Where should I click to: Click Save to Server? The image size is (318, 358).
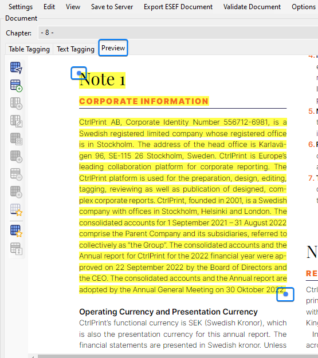coord(112,7)
